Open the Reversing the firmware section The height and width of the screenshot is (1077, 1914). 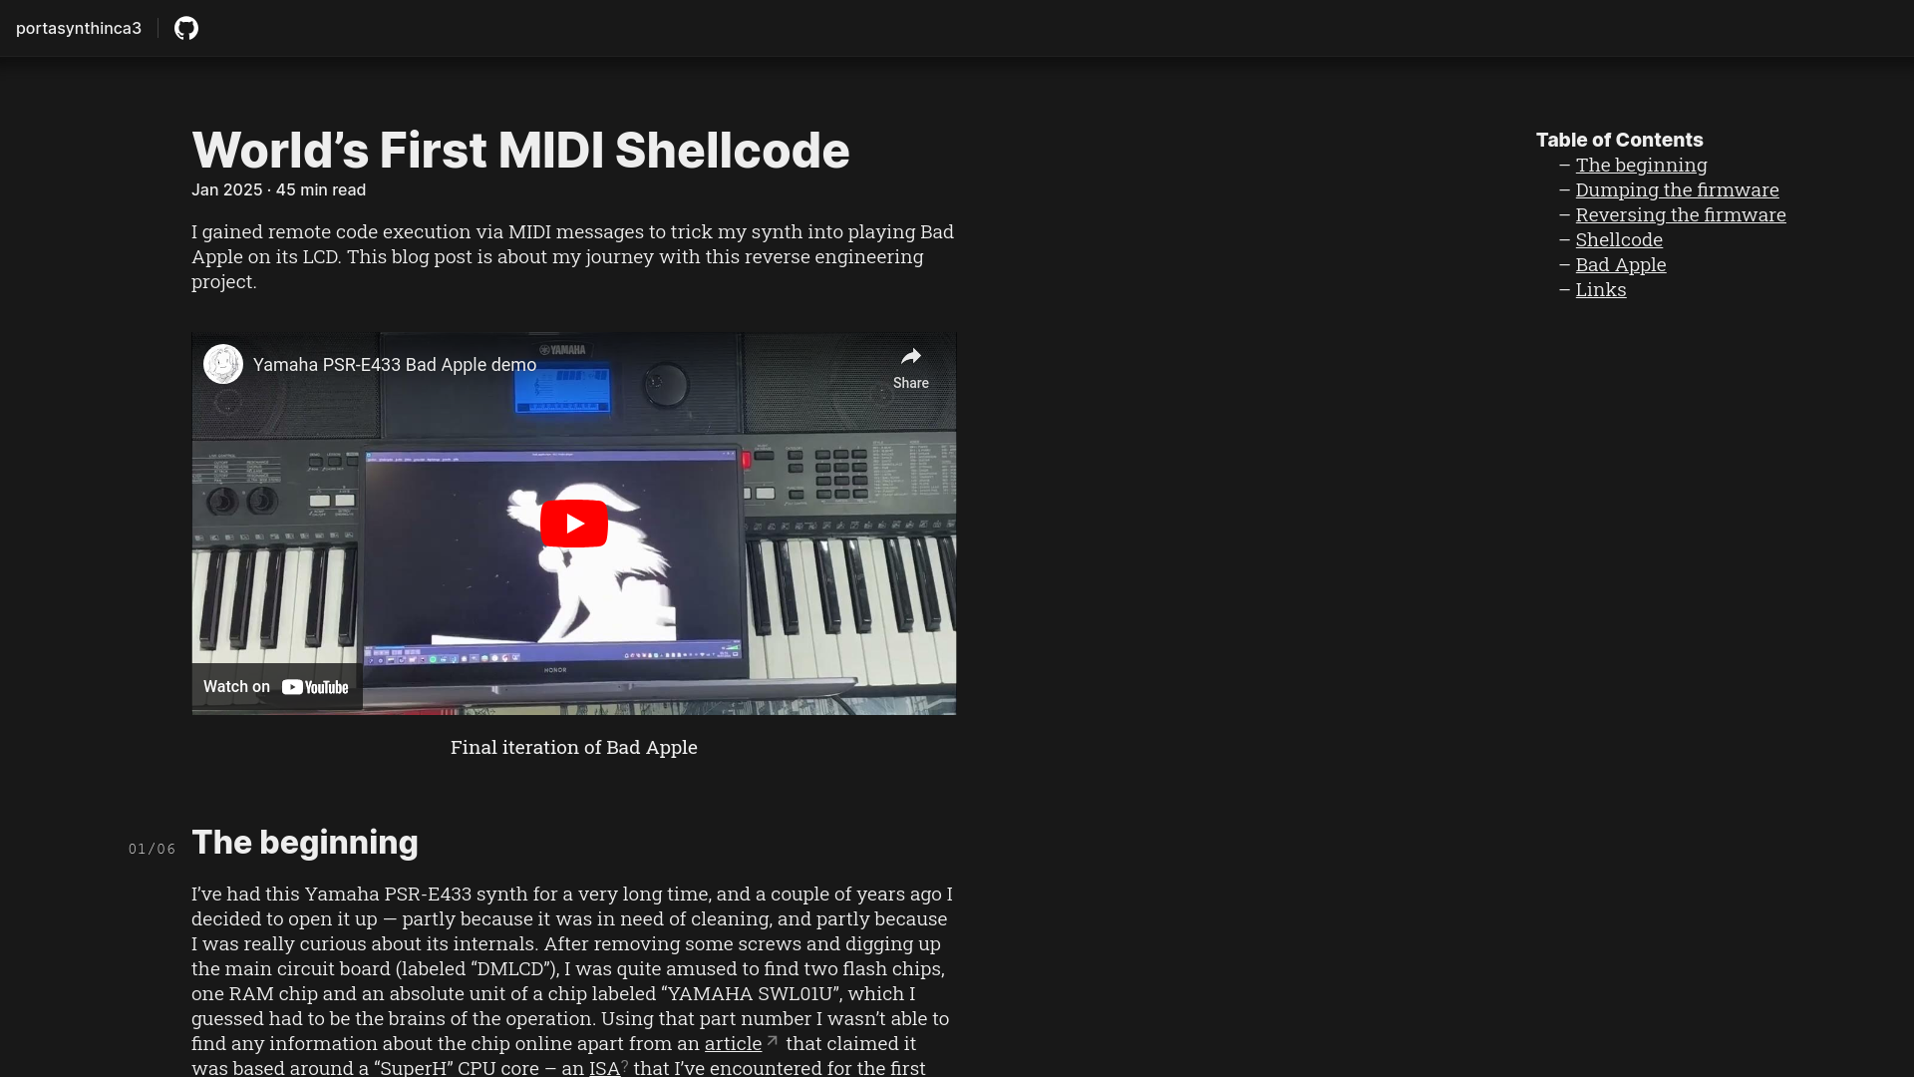(x=1680, y=213)
